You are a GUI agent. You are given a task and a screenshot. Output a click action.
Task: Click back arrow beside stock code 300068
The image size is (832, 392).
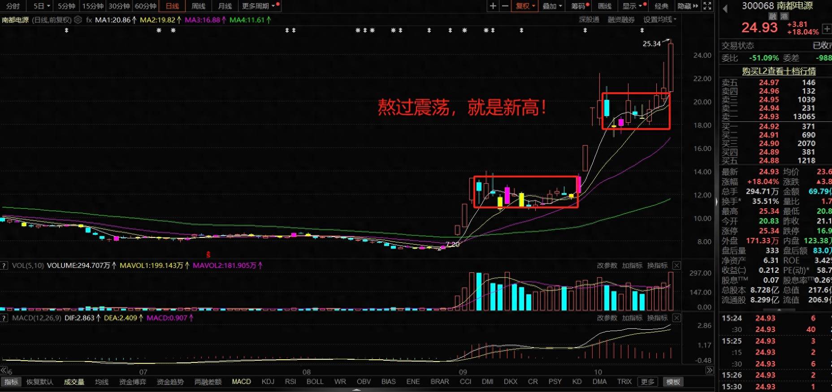pyautogui.click(x=725, y=8)
